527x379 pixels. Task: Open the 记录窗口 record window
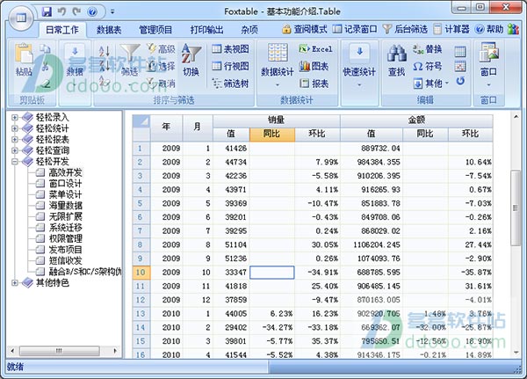tap(355, 29)
